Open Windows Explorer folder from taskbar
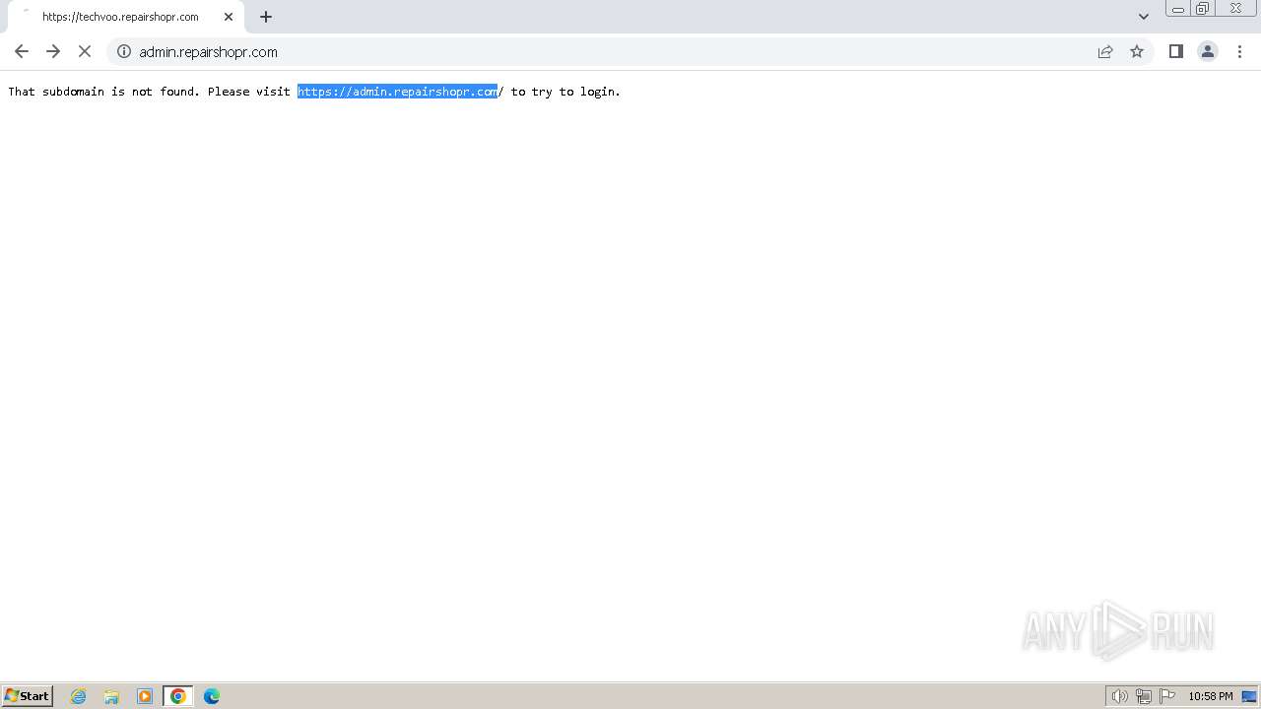This screenshot has width=1261, height=709. pyautogui.click(x=111, y=696)
